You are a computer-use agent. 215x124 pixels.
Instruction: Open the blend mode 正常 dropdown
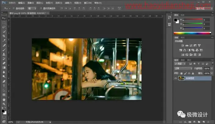coord(183,68)
